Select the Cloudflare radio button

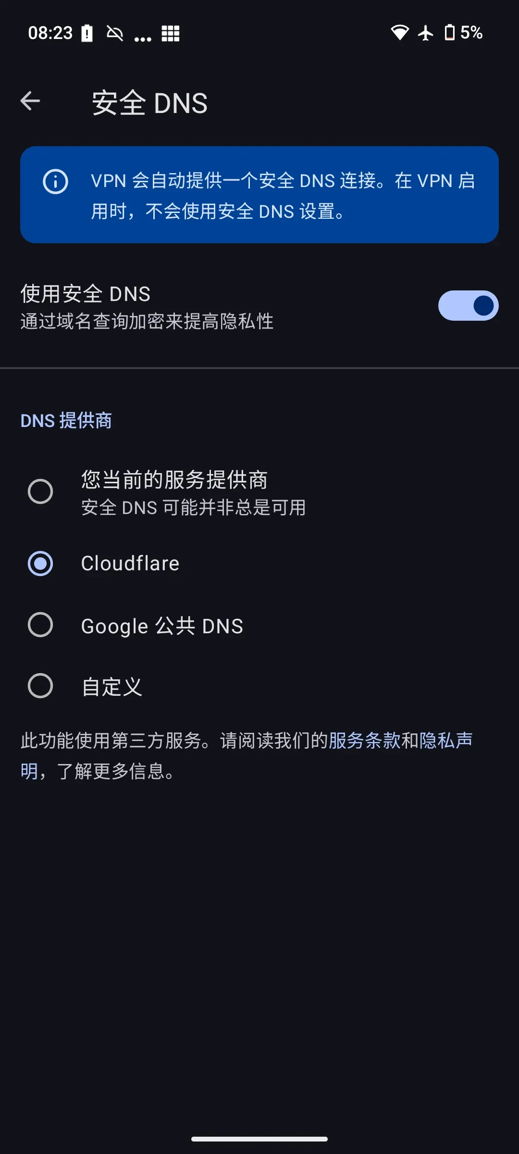click(x=40, y=564)
